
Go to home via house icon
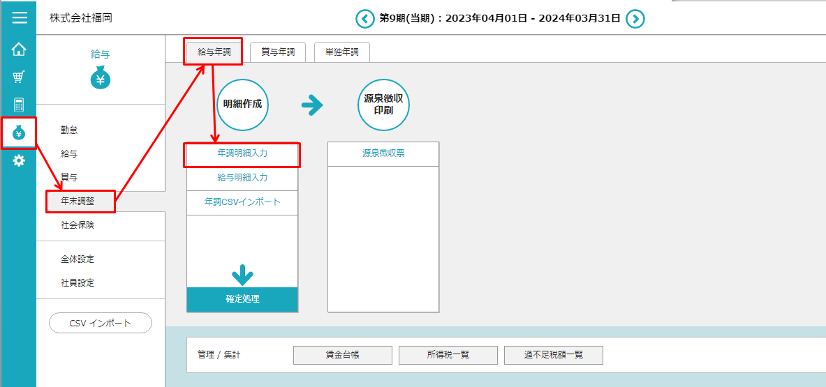(19, 50)
